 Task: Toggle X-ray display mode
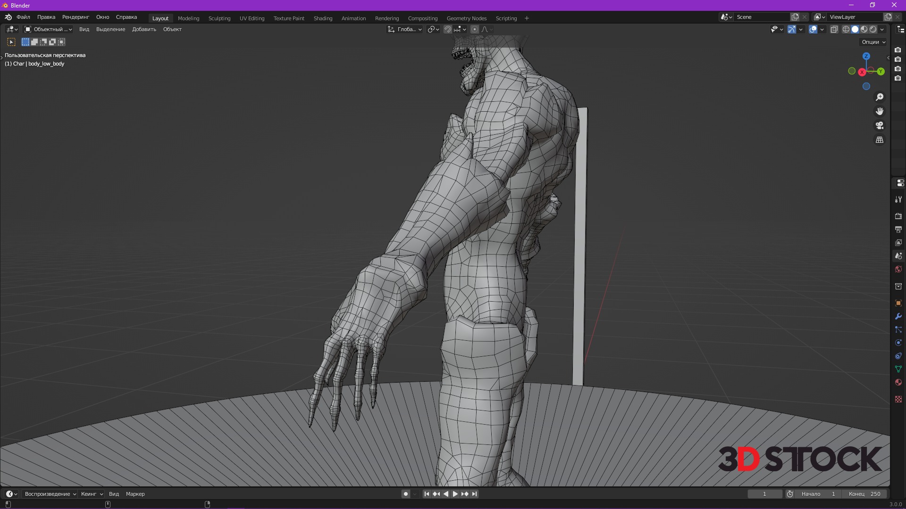pyautogui.click(x=834, y=29)
